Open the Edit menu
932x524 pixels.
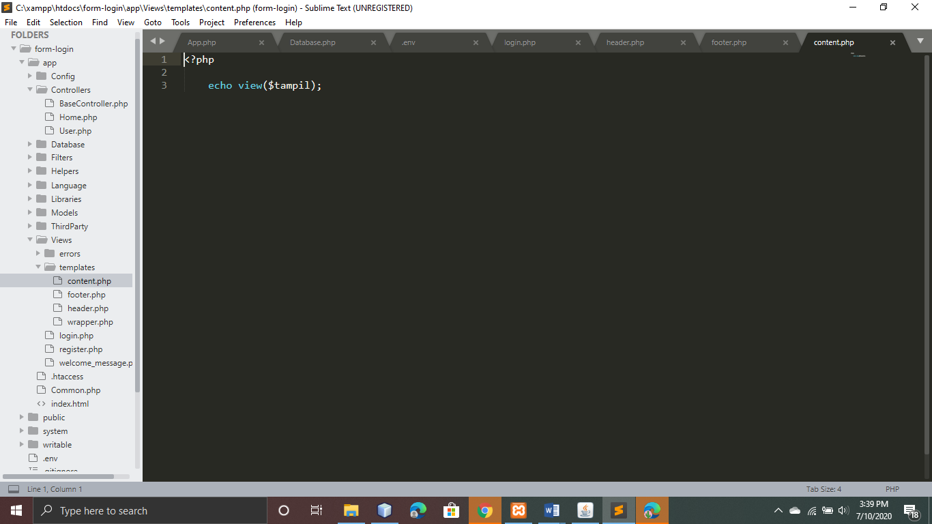pos(33,22)
